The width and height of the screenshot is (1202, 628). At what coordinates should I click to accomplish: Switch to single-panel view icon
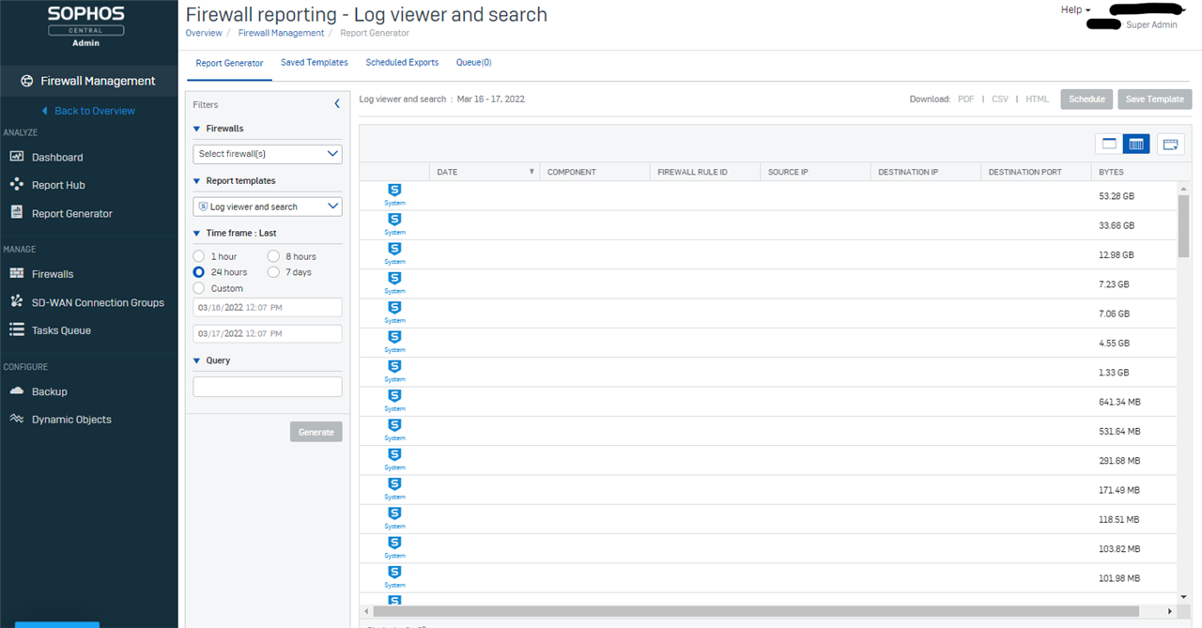tap(1109, 144)
